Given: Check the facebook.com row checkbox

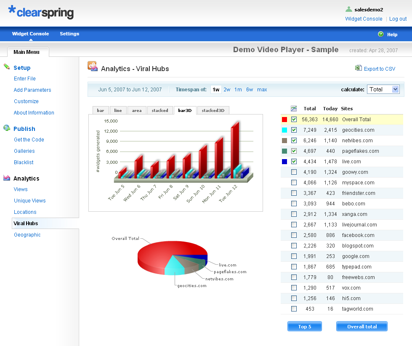Looking at the screenshot, I should [294, 235].
